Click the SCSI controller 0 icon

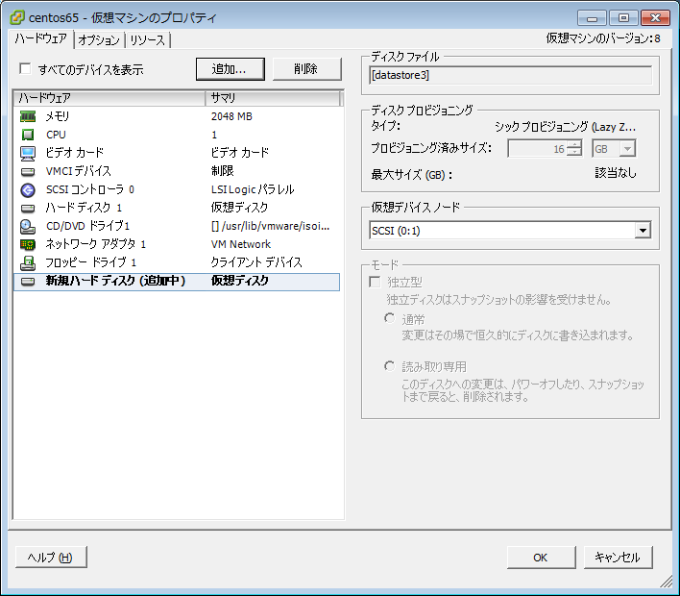pos(28,189)
